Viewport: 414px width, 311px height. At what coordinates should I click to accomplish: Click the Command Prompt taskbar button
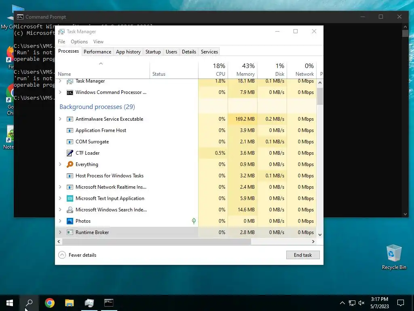(x=109, y=303)
